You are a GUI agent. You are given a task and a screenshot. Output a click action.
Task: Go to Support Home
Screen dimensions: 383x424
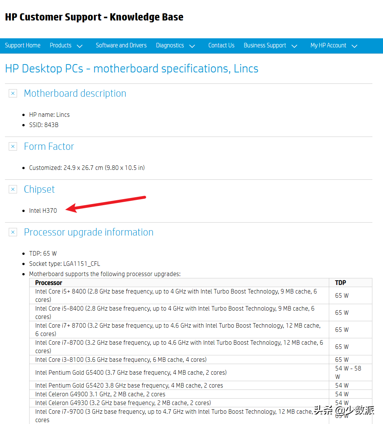pos(22,46)
